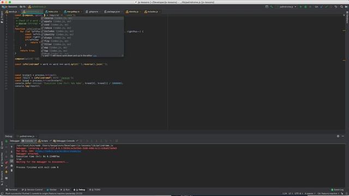Select 'map' in autocomplete list
The image size is (349, 196).
tap(82, 47)
